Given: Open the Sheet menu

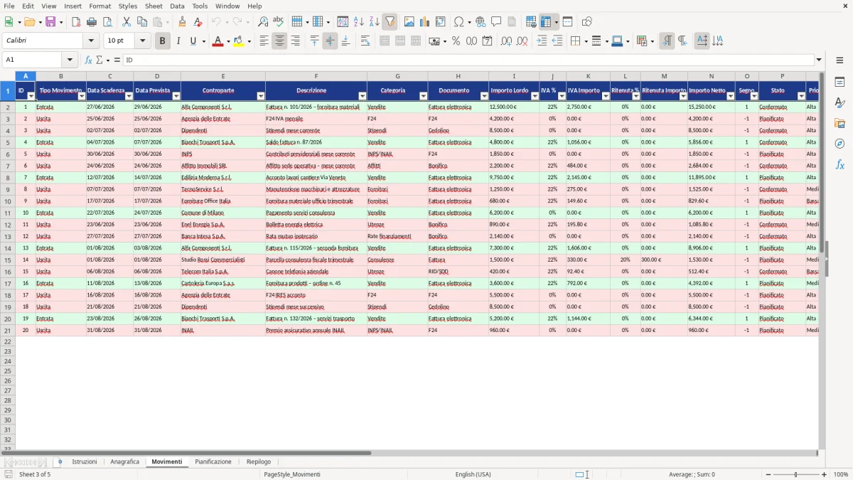Looking at the screenshot, I should click(154, 6).
